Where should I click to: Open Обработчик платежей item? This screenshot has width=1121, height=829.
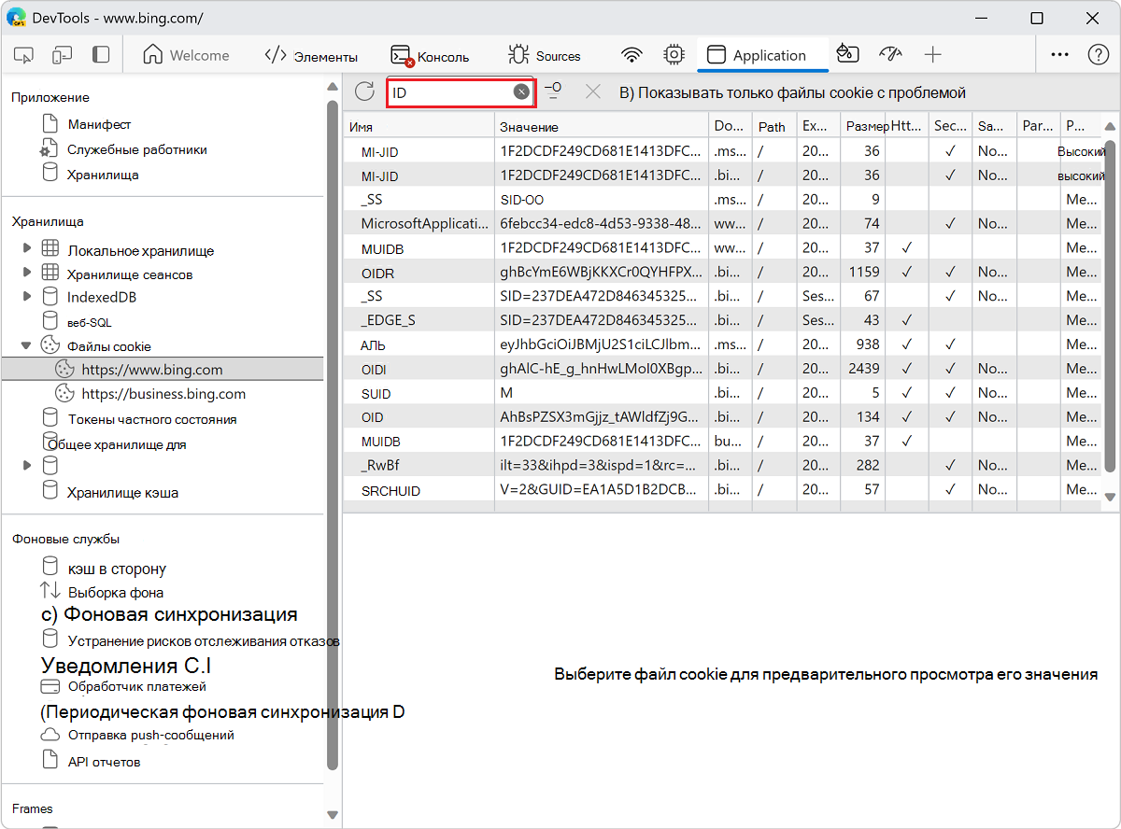(136, 686)
